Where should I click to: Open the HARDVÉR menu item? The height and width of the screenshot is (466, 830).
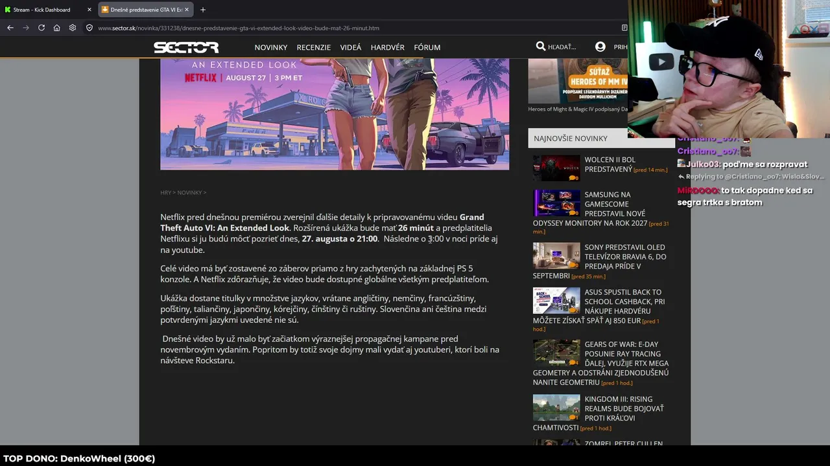tap(388, 47)
